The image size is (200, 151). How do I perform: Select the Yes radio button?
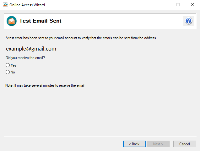pos(8,65)
